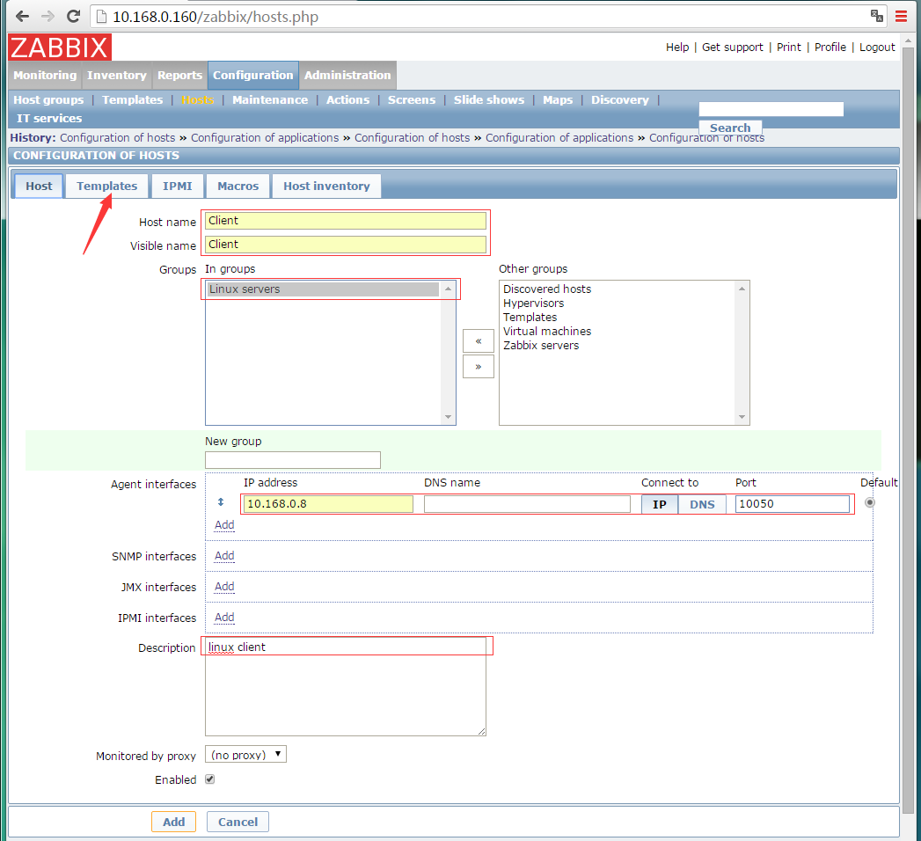
Task: Open the Reports menu
Action: (x=179, y=75)
